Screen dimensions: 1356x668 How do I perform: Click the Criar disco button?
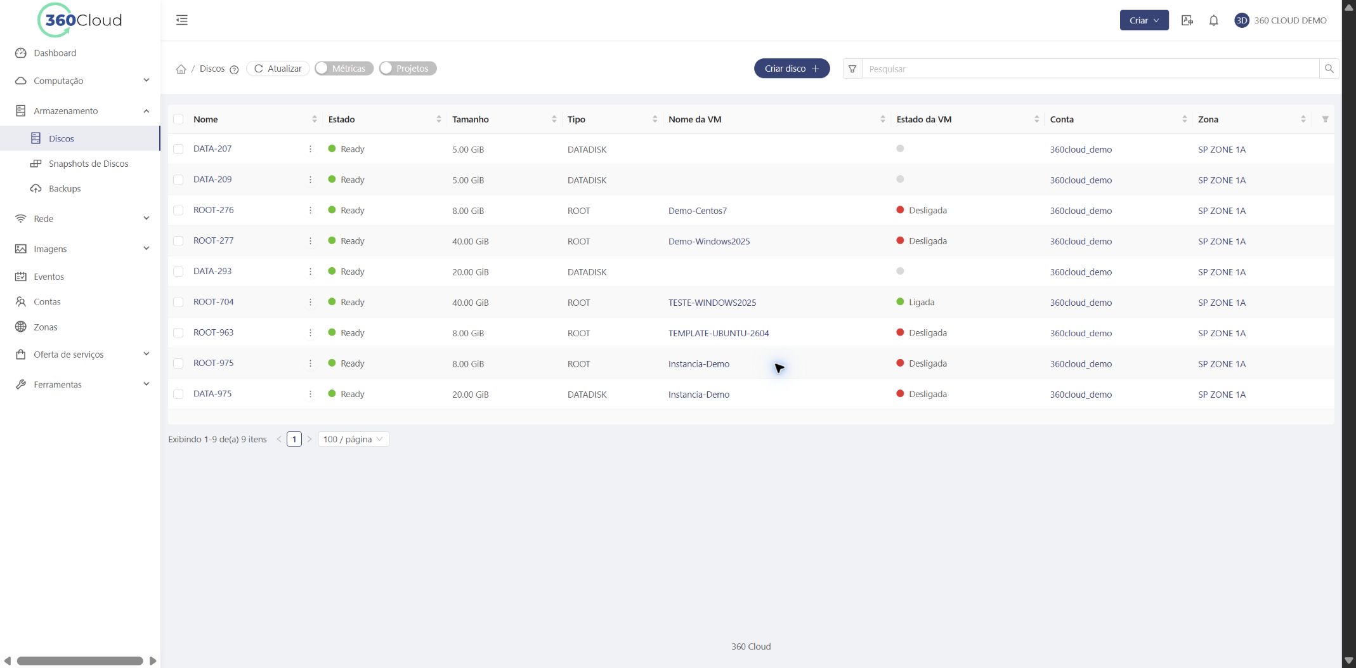click(x=792, y=69)
